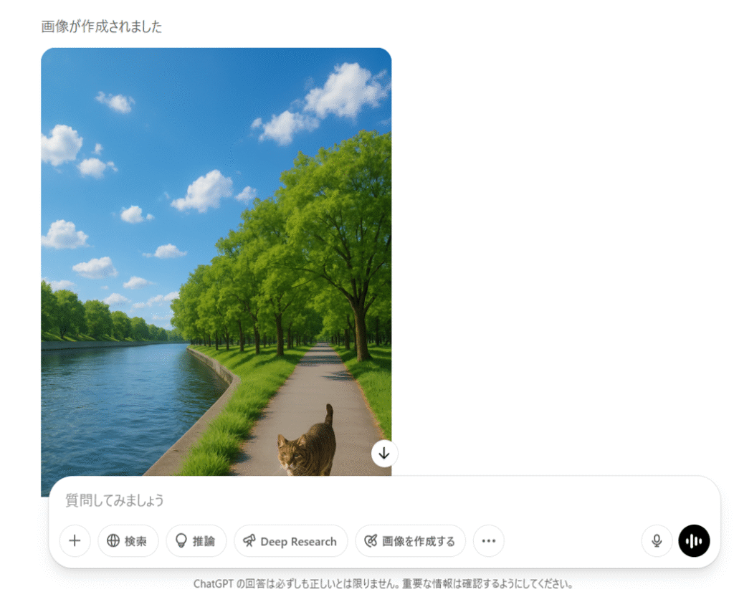This screenshot has width=734, height=597.
Task: Click the plus attach-file icon
Action: (75, 541)
